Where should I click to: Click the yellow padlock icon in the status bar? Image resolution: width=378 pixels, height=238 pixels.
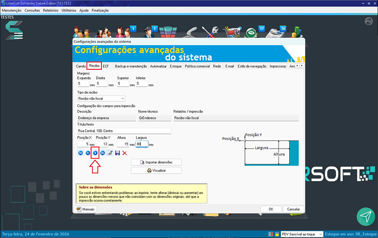coord(277,234)
